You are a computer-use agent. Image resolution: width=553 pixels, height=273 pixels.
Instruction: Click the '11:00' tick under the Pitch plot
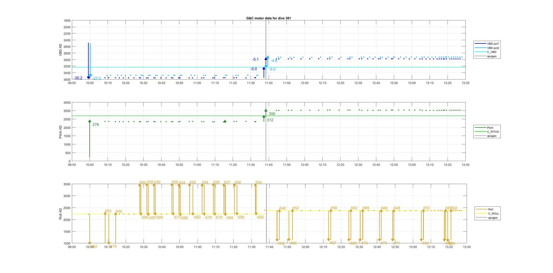[x=197, y=165]
